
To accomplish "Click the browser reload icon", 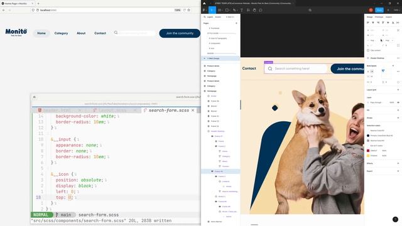I will pos(184,10).
